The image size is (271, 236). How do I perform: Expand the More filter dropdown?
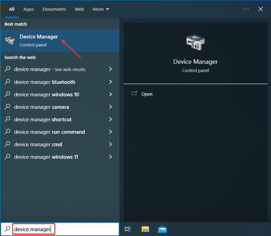pos(101,9)
